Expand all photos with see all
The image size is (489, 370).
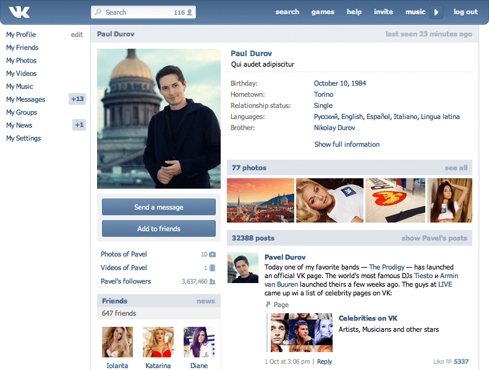(x=456, y=168)
